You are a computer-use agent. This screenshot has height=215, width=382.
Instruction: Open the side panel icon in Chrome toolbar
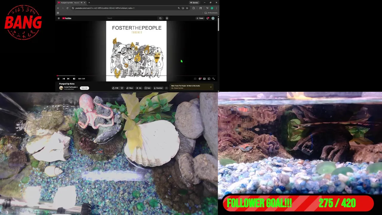coord(201,8)
